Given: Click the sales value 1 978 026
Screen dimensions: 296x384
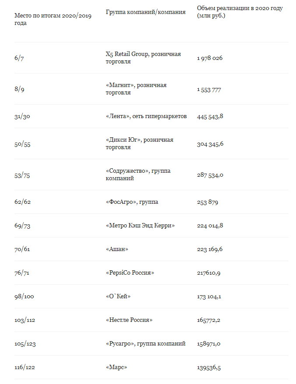Looking at the screenshot, I should click(210, 58).
